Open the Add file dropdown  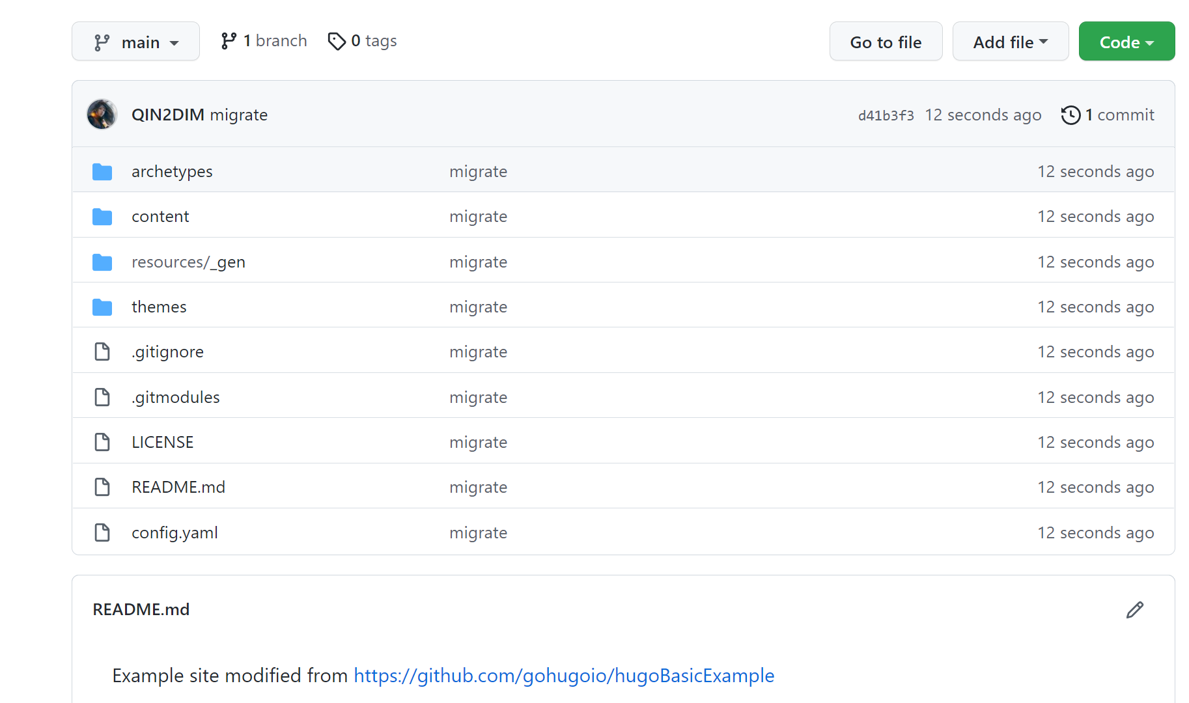coord(1010,41)
